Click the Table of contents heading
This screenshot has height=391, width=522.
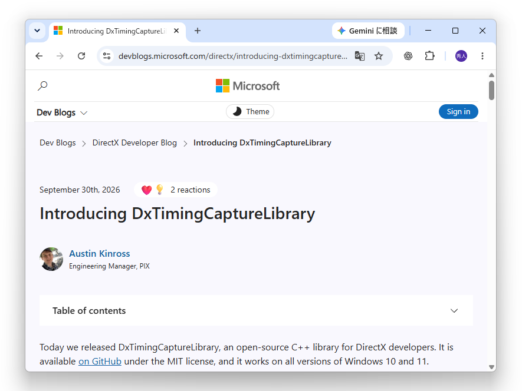[x=89, y=310]
